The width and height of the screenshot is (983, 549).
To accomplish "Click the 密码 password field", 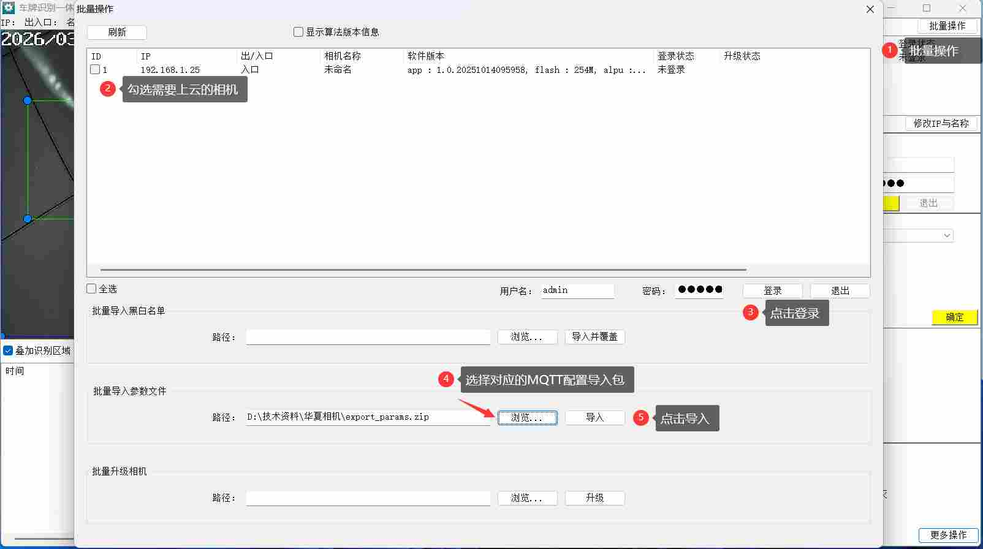I will 699,290.
